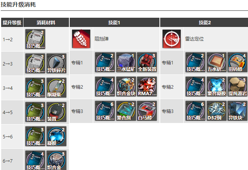Click the 装置 material in row 4→5
Screen dimensions: 248x170
point(56,112)
